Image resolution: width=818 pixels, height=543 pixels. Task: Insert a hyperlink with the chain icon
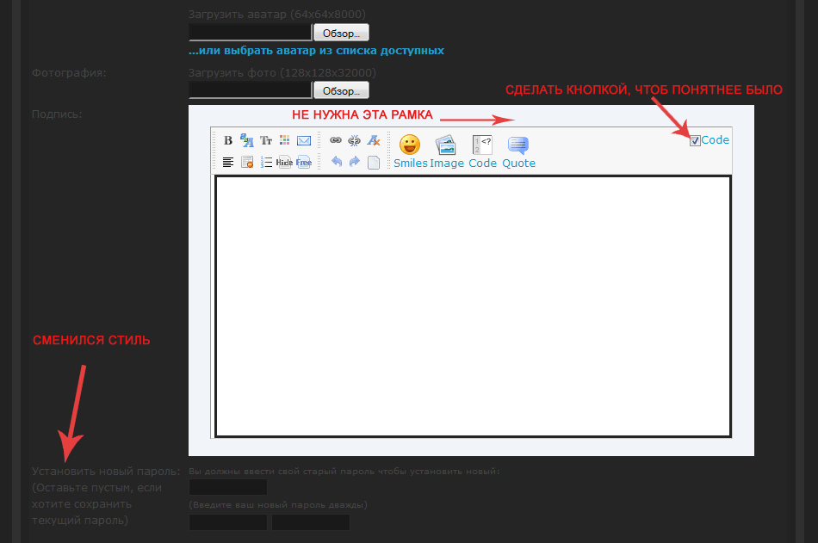[x=336, y=140]
